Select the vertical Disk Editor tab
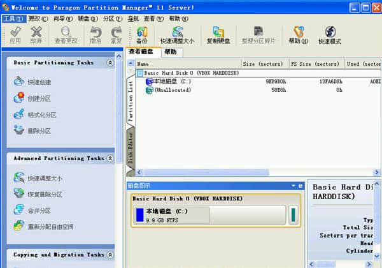Image resolution: width=382 pixels, height=268 pixels. coord(131,147)
